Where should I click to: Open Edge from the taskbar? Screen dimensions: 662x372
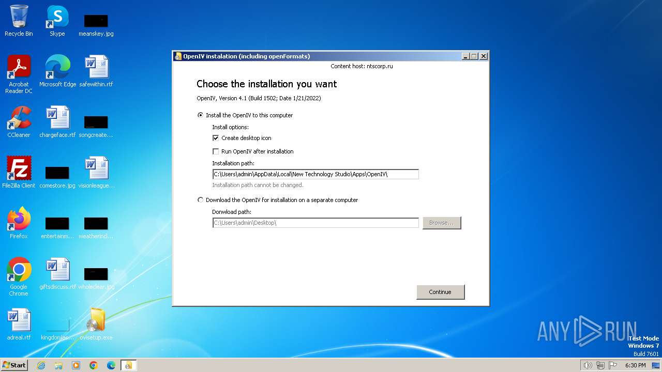point(111,365)
